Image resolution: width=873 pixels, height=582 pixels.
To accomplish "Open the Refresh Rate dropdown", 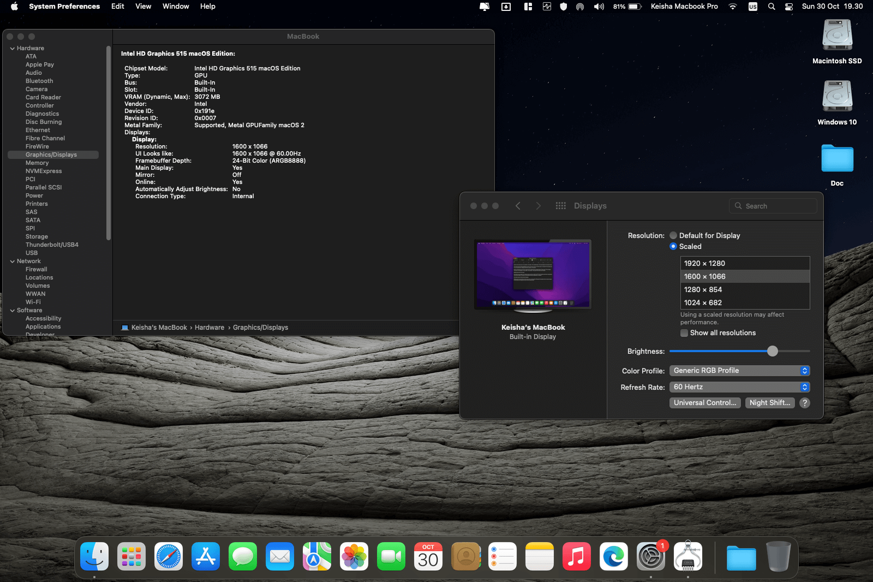I will [739, 387].
